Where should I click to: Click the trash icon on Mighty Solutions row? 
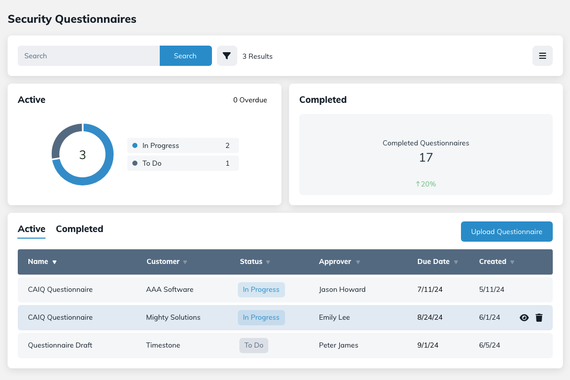[x=539, y=318]
